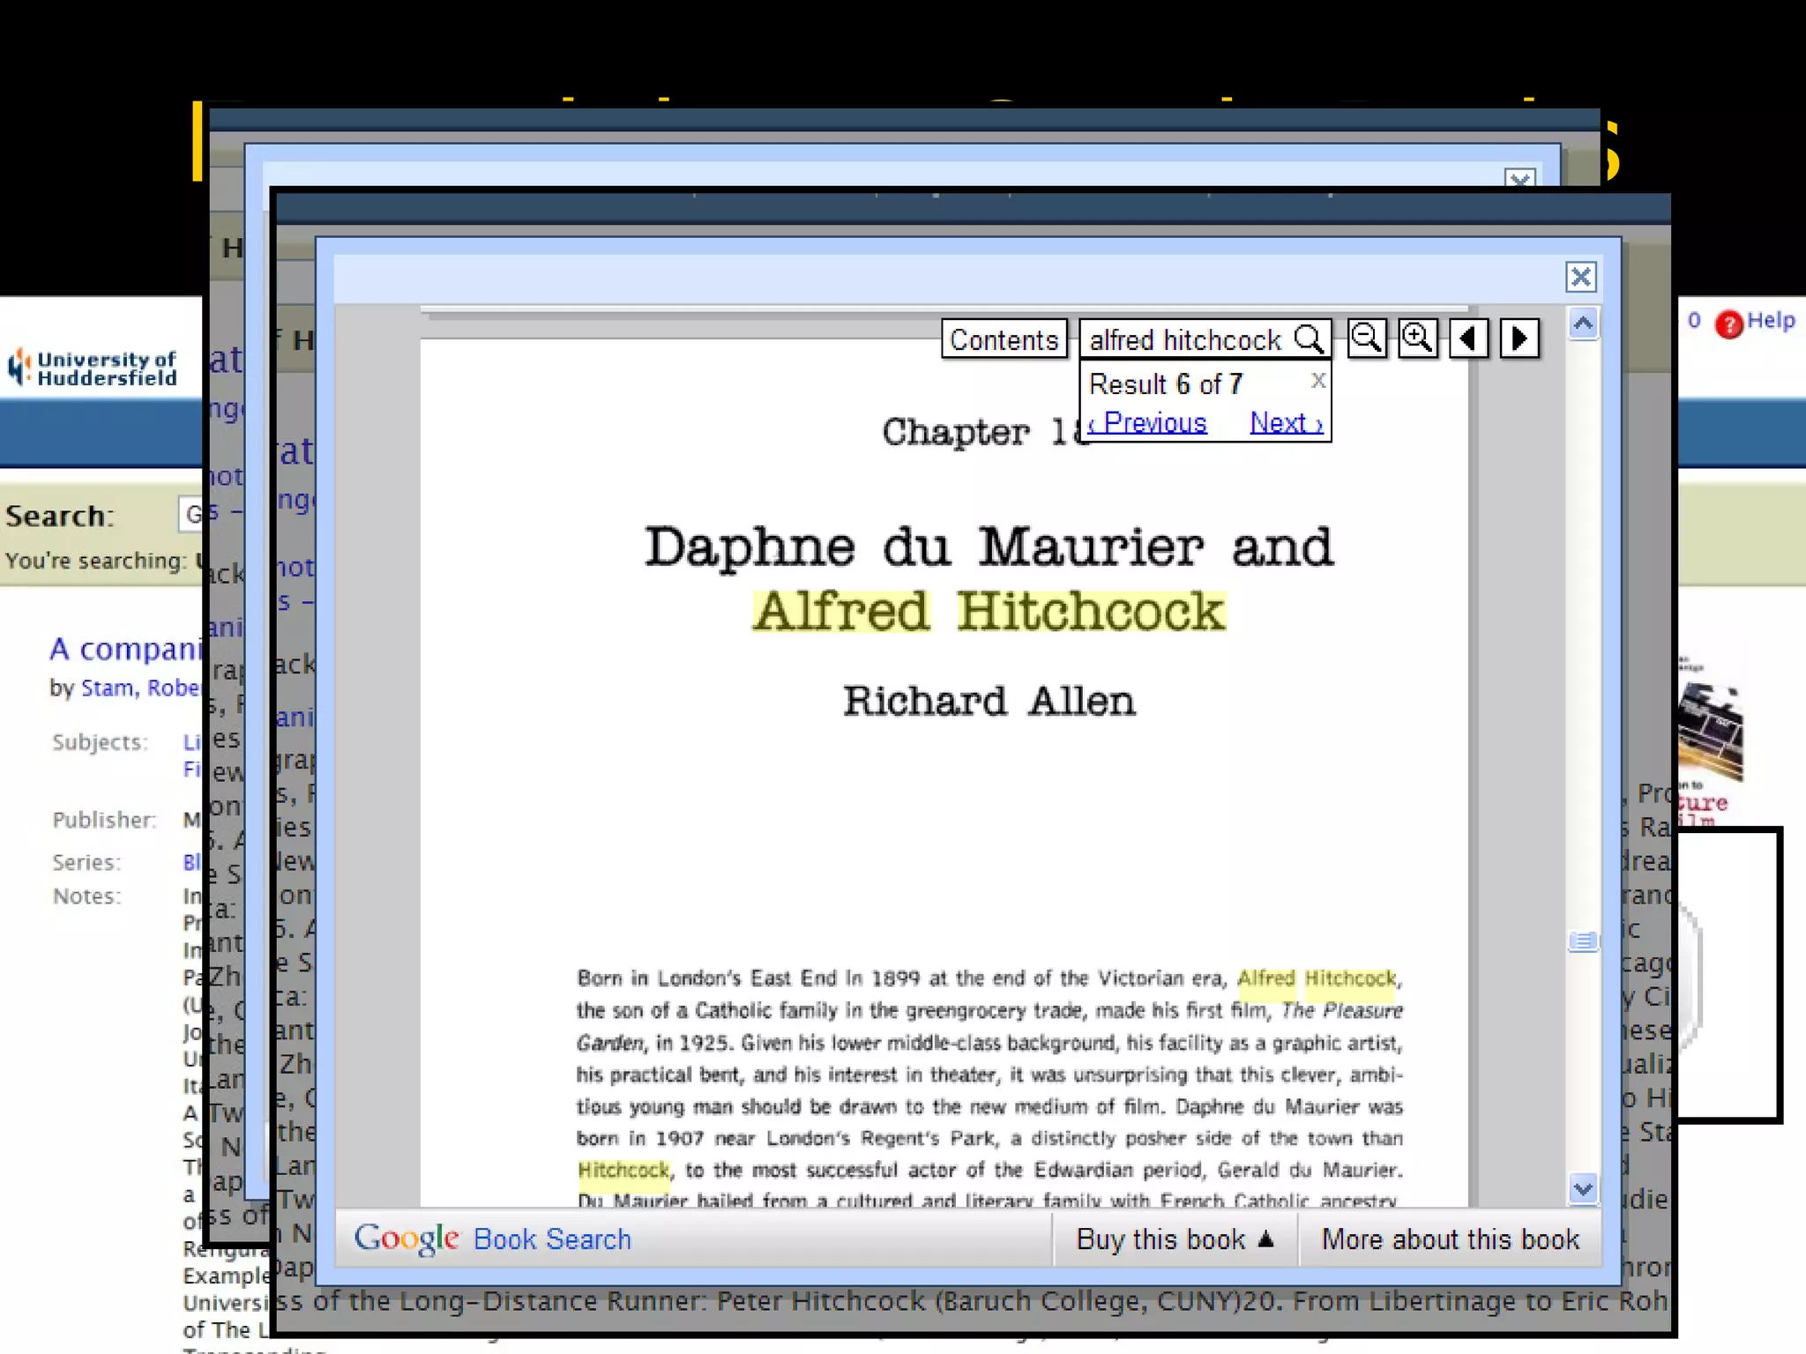Click the scrollbar thumb in book viewer
The width and height of the screenshot is (1806, 1354).
click(x=1583, y=942)
